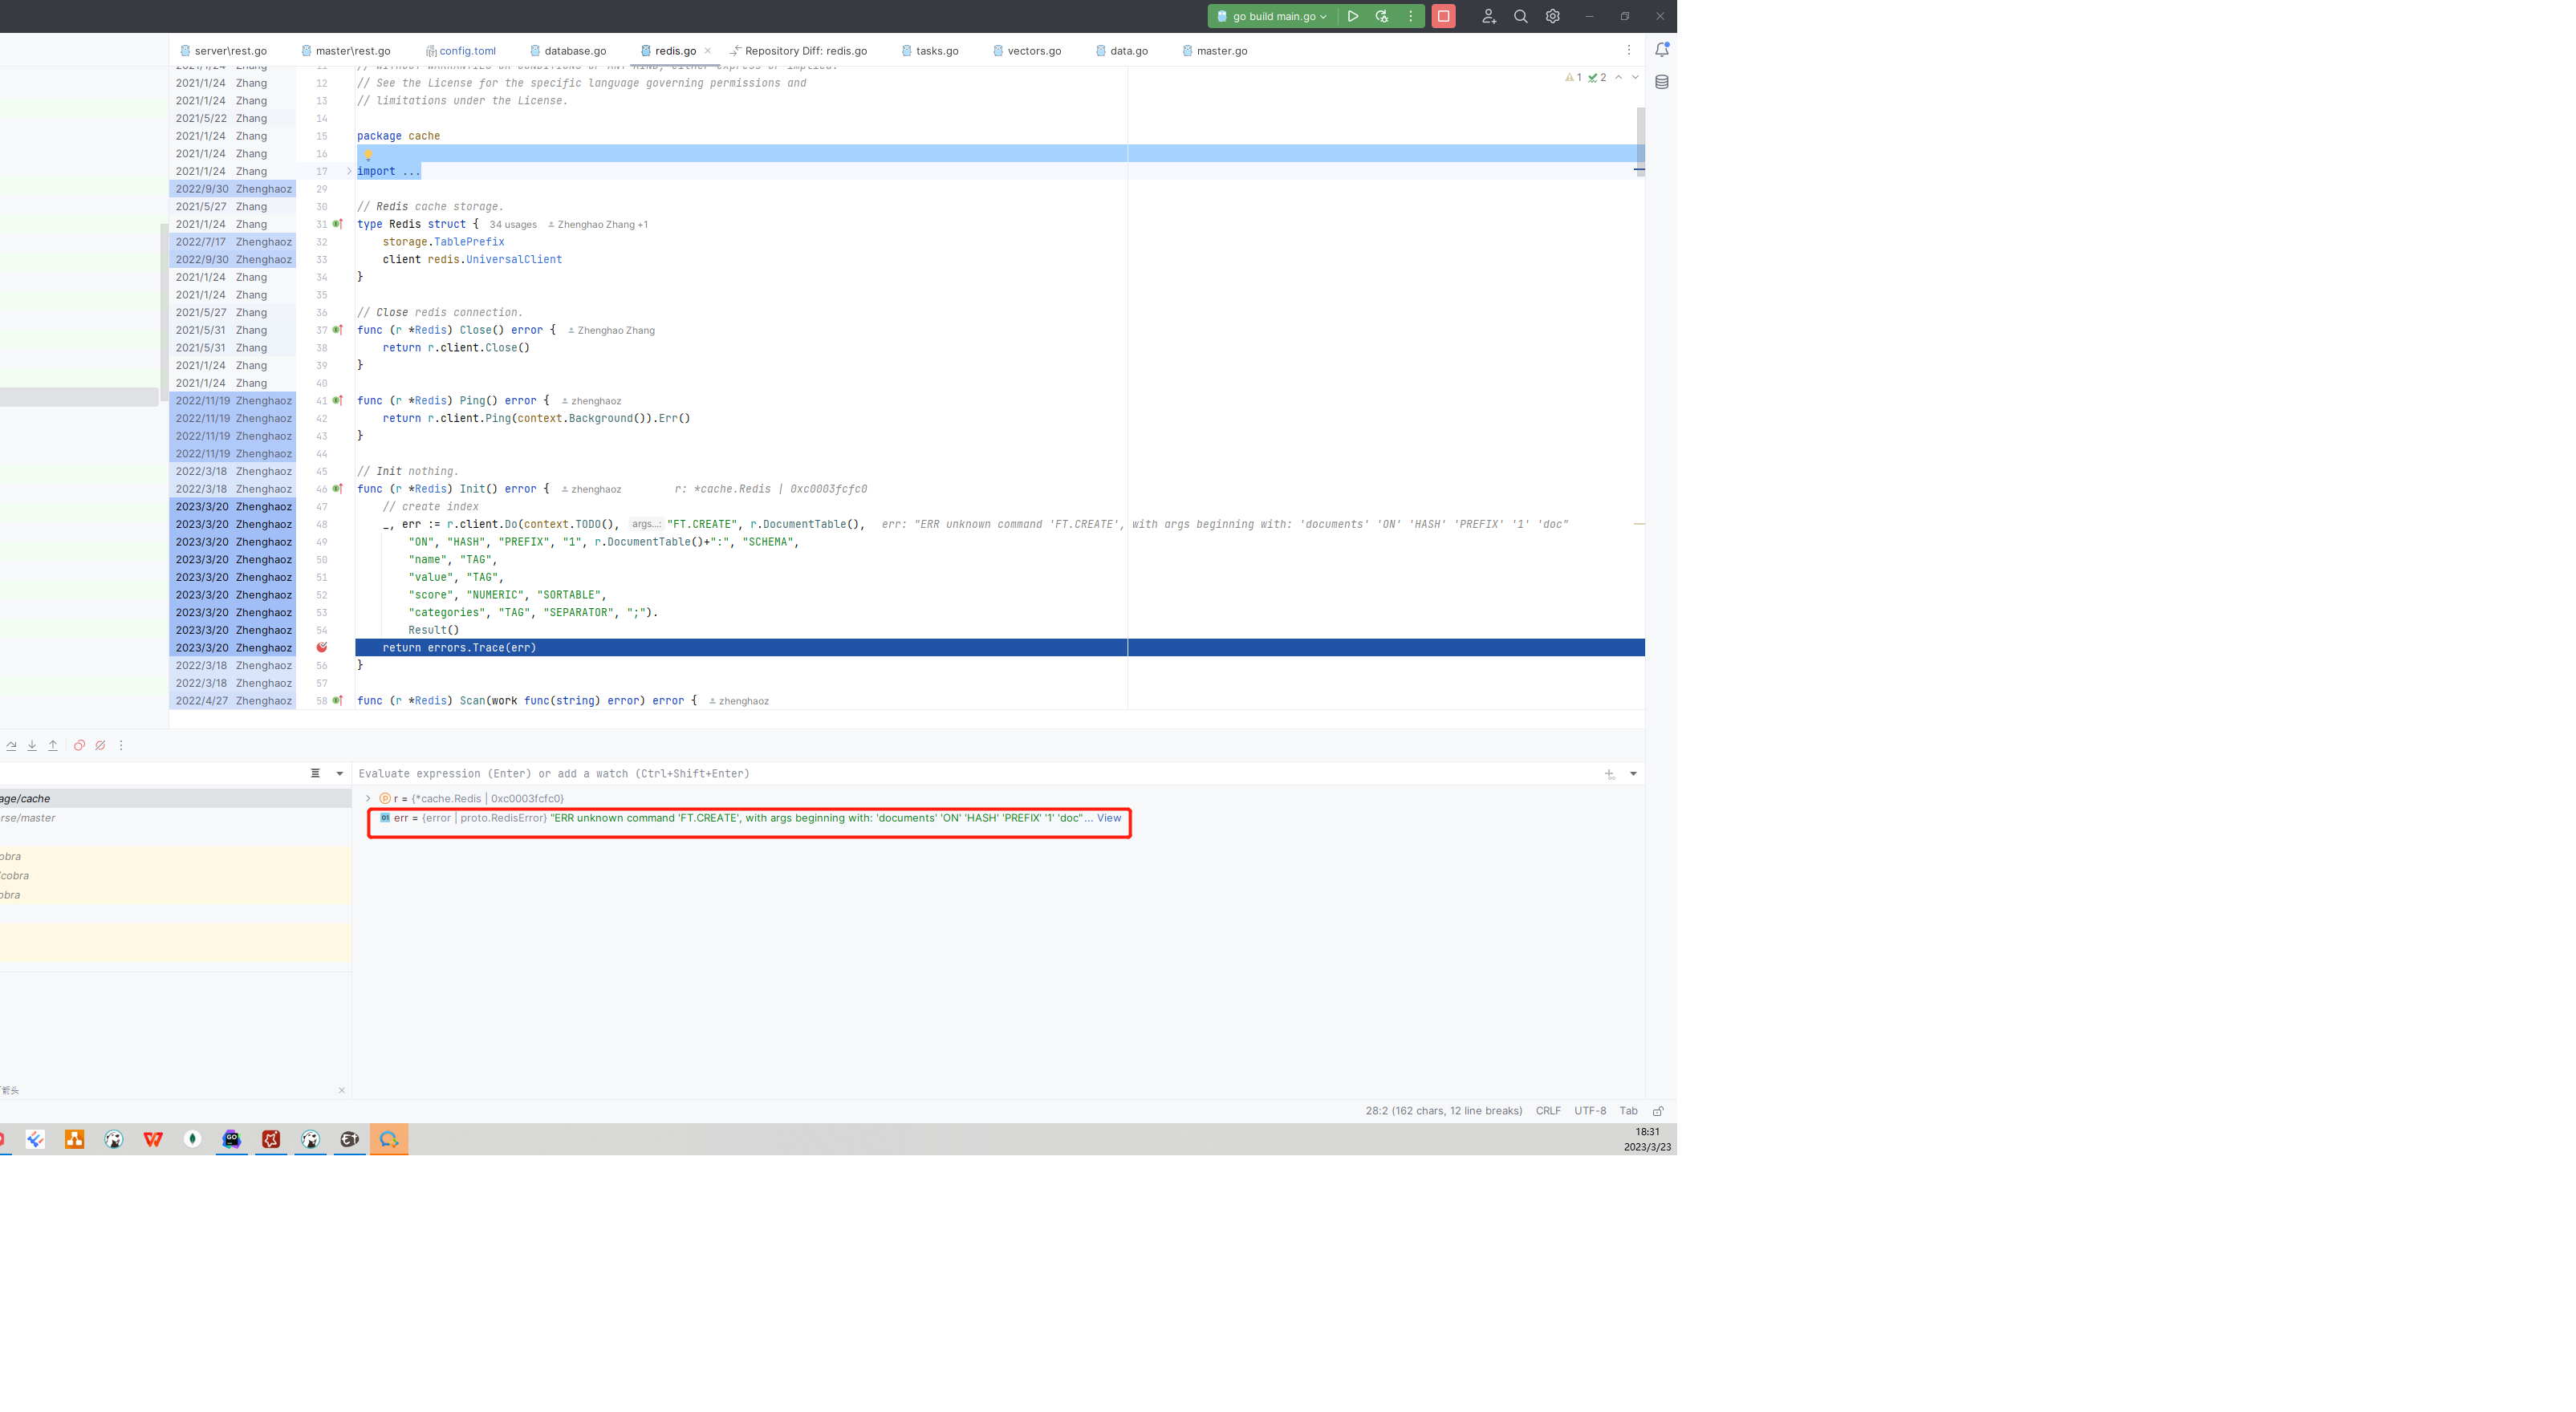Switch to the database.go tab

[575, 50]
